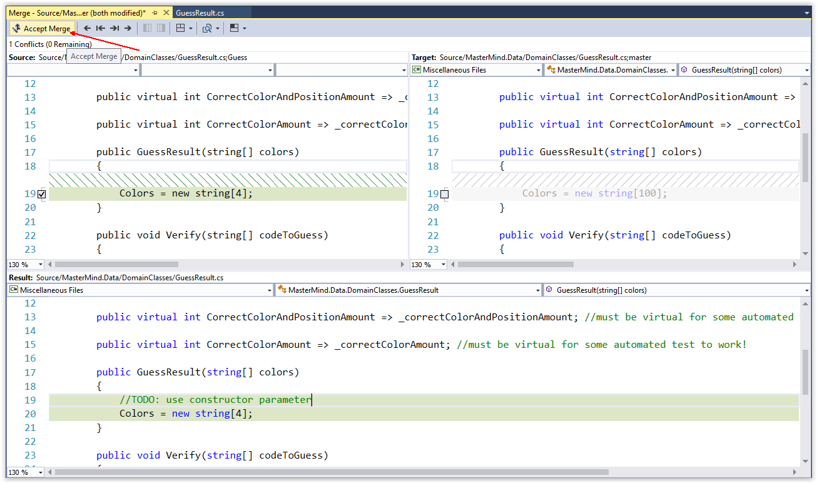Screen dimensions: 817x483
Task: Open target Miscellaneous Files dropdown
Action: pyautogui.click(x=477, y=70)
